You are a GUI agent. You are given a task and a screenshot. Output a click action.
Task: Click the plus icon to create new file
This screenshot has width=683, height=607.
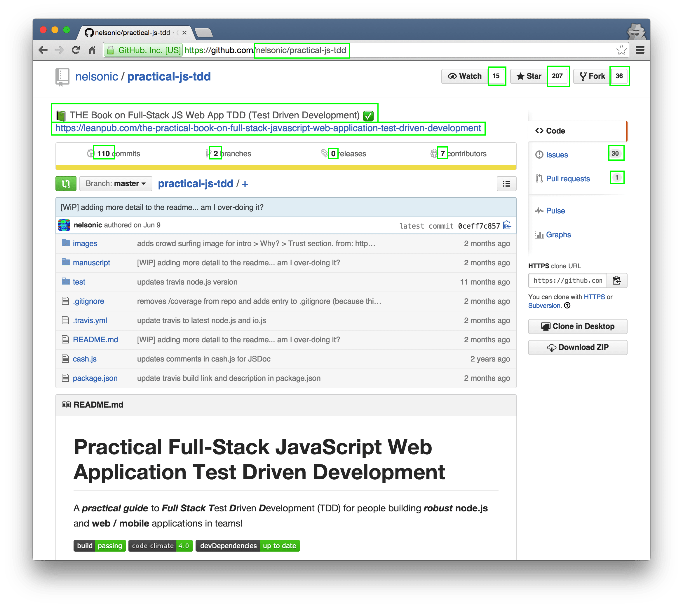[245, 184]
